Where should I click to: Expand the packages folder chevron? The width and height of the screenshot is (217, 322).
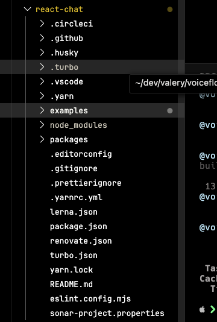coord(42,139)
